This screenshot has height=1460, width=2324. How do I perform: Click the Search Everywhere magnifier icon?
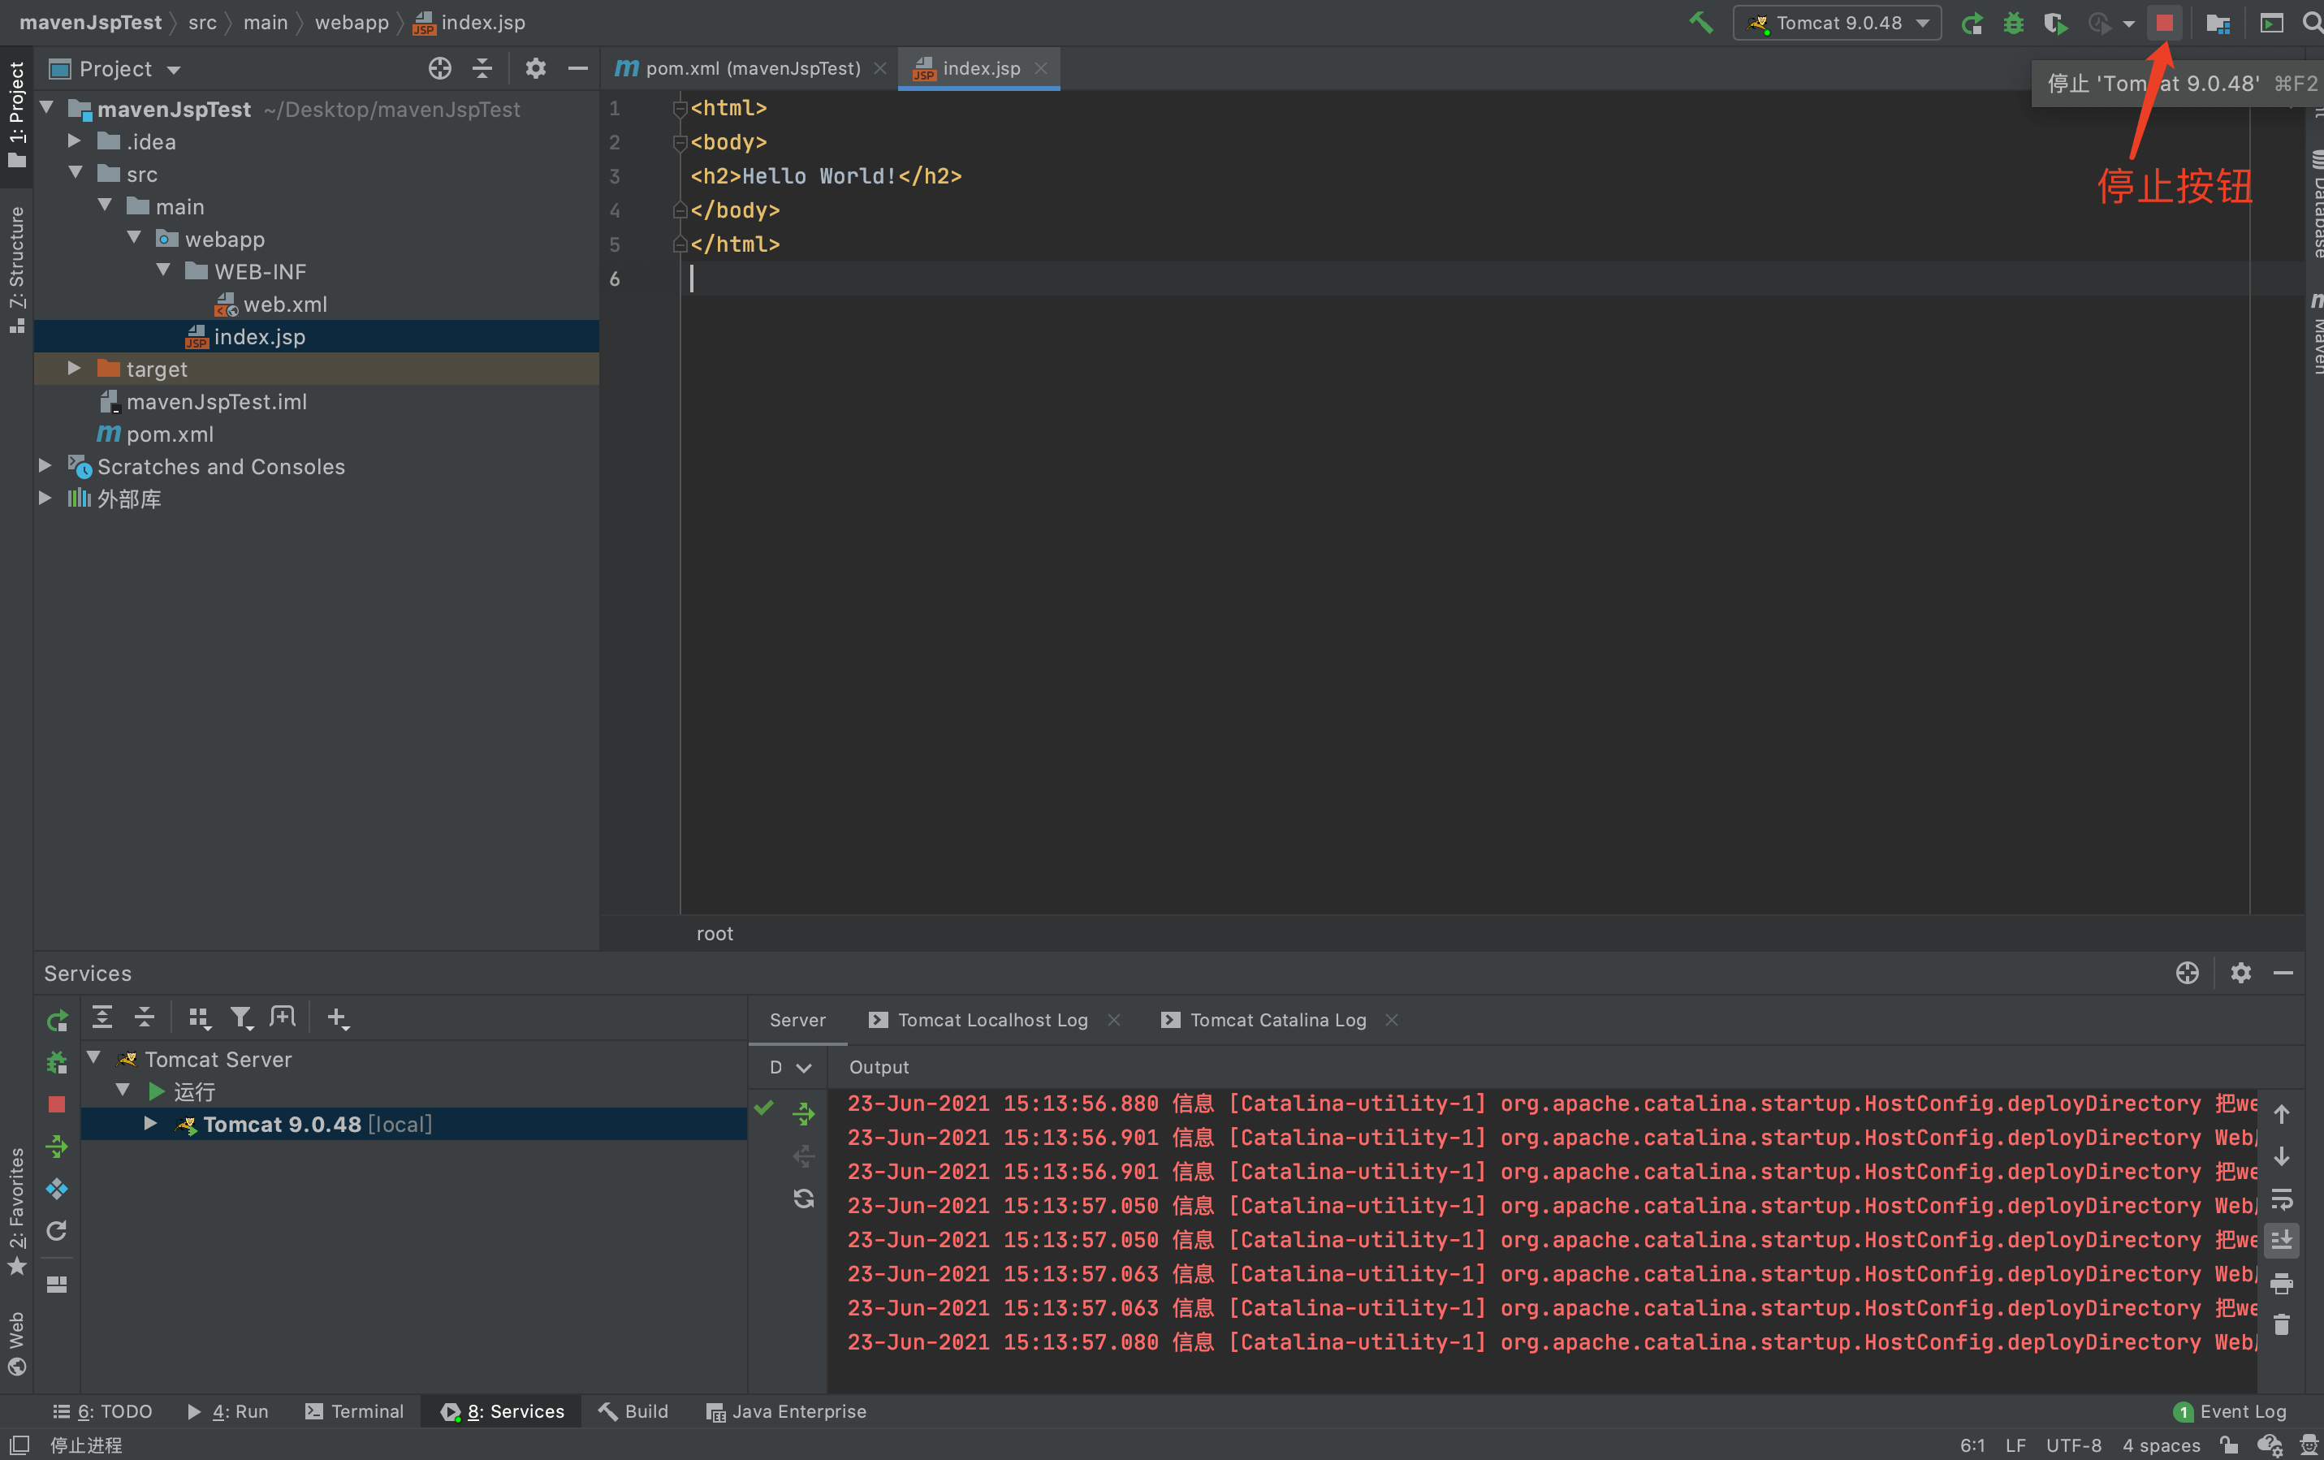pos(2313,22)
